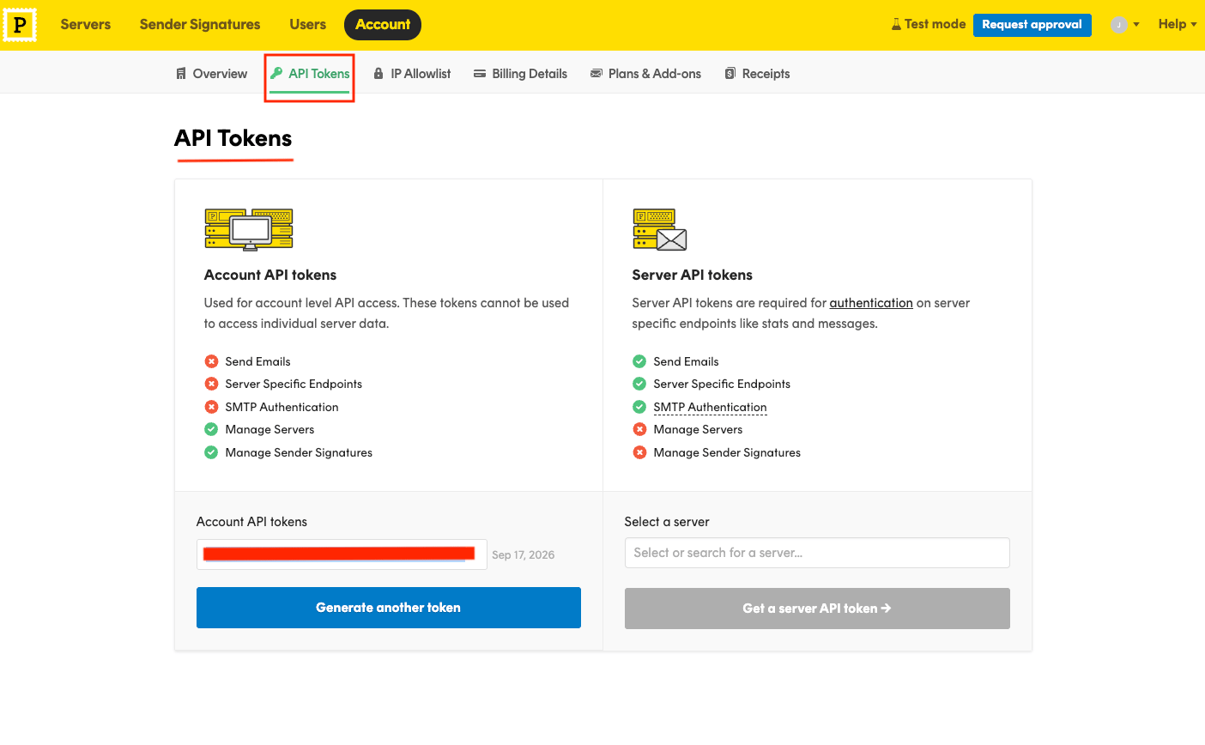Click red cross beside server Manage Servers
The width and height of the screenshot is (1205, 745).
[x=639, y=429]
